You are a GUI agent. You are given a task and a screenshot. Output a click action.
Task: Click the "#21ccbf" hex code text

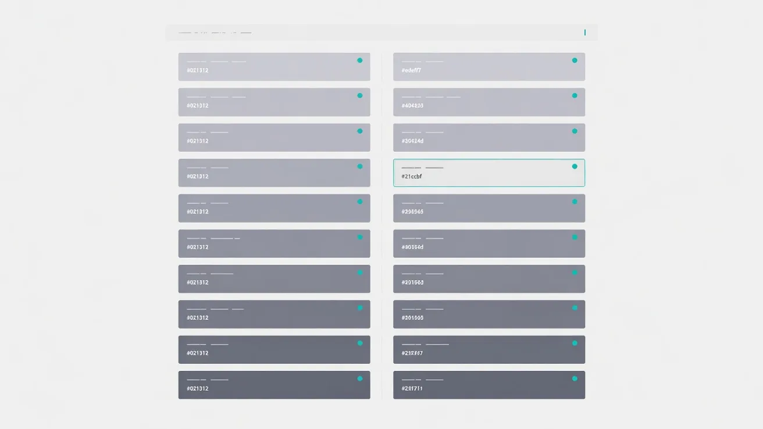coord(412,176)
